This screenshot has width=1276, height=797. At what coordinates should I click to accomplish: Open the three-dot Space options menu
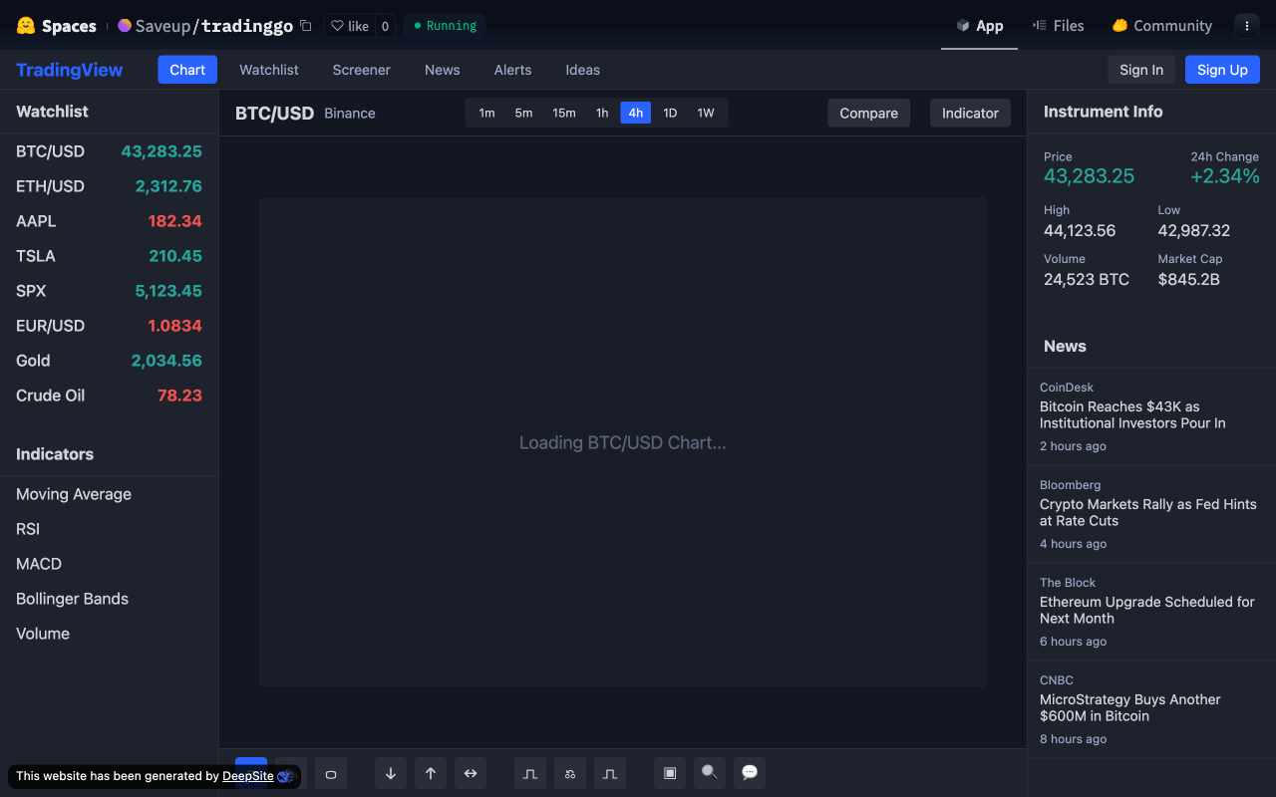click(1247, 26)
